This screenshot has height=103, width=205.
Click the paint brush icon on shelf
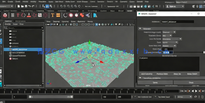coord(88,15)
